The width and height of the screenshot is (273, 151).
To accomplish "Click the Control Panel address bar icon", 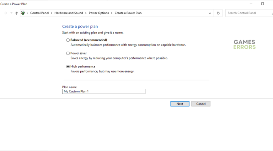I will coord(23,13).
